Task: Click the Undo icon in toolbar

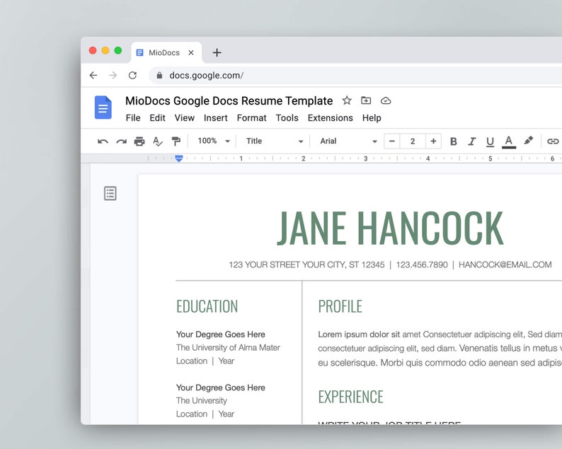Action: coord(103,141)
